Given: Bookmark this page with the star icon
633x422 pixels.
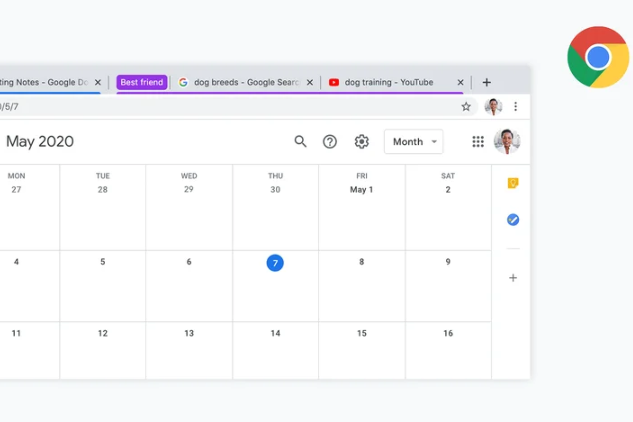Looking at the screenshot, I should tap(466, 106).
